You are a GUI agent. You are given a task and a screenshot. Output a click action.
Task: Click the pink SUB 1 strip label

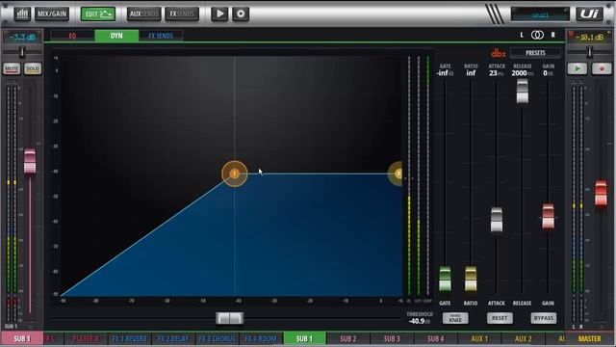pyautogui.click(x=22, y=338)
